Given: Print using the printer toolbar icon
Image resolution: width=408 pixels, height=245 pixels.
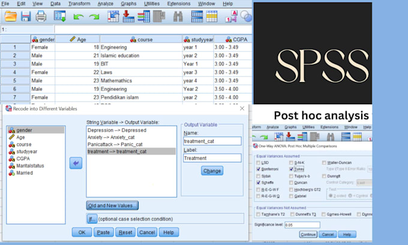Looking at the screenshot, I should [x=41, y=16].
